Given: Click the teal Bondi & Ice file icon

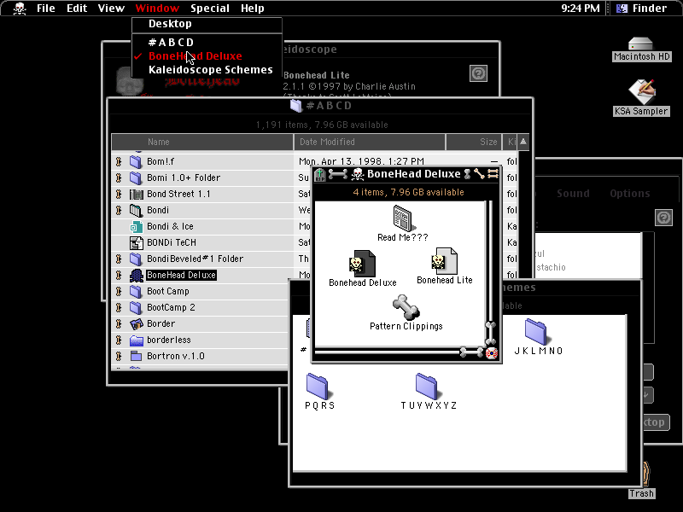Looking at the screenshot, I should coord(137,226).
